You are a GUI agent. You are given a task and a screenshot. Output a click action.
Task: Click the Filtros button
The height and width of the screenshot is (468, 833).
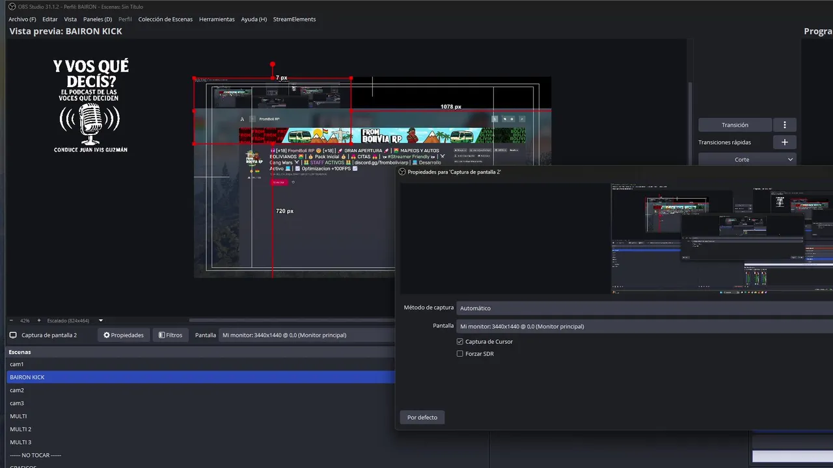(x=171, y=335)
